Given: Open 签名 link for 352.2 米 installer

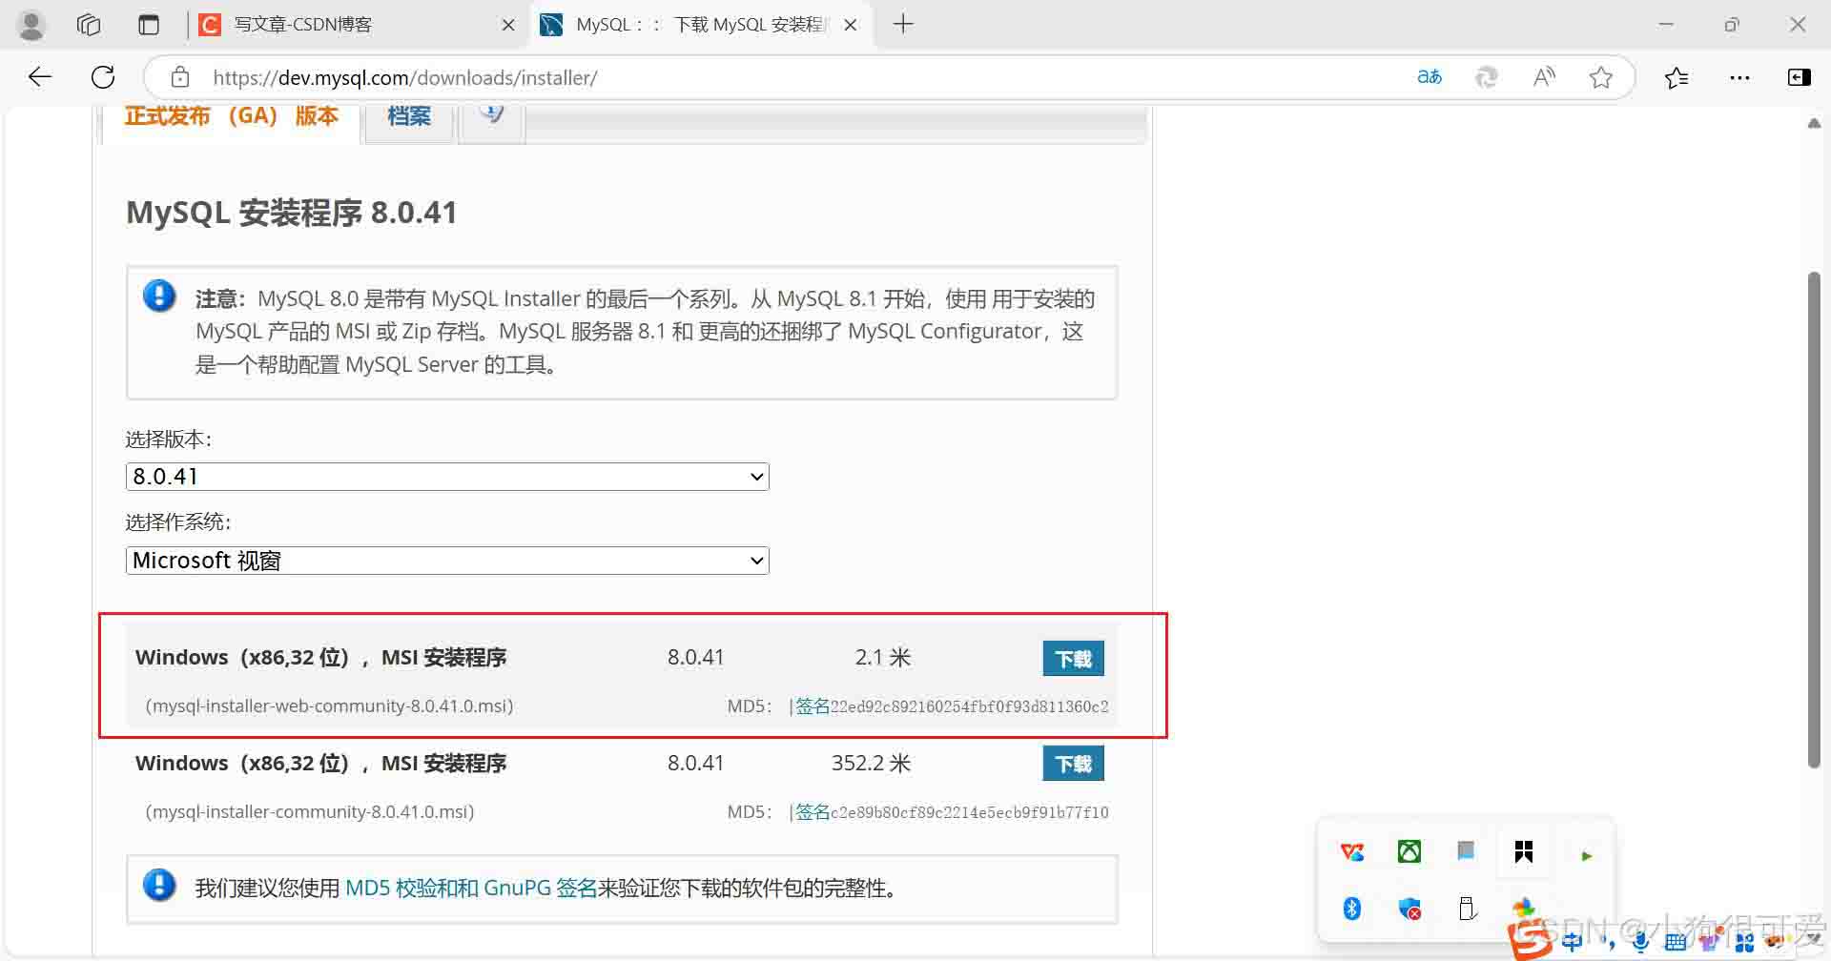Looking at the screenshot, I should pos(813,812).
